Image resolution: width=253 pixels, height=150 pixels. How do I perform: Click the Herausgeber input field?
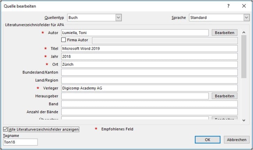click(x=135, y=96)
